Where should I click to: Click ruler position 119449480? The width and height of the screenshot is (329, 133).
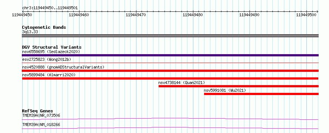coord(193,15)
